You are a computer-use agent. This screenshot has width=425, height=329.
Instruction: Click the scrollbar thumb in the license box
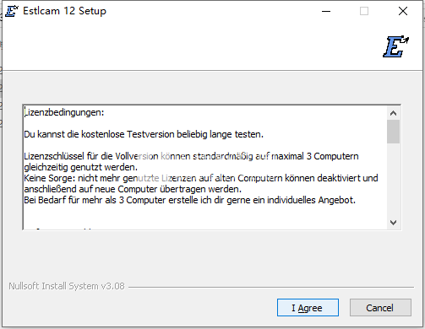[394, 132]
